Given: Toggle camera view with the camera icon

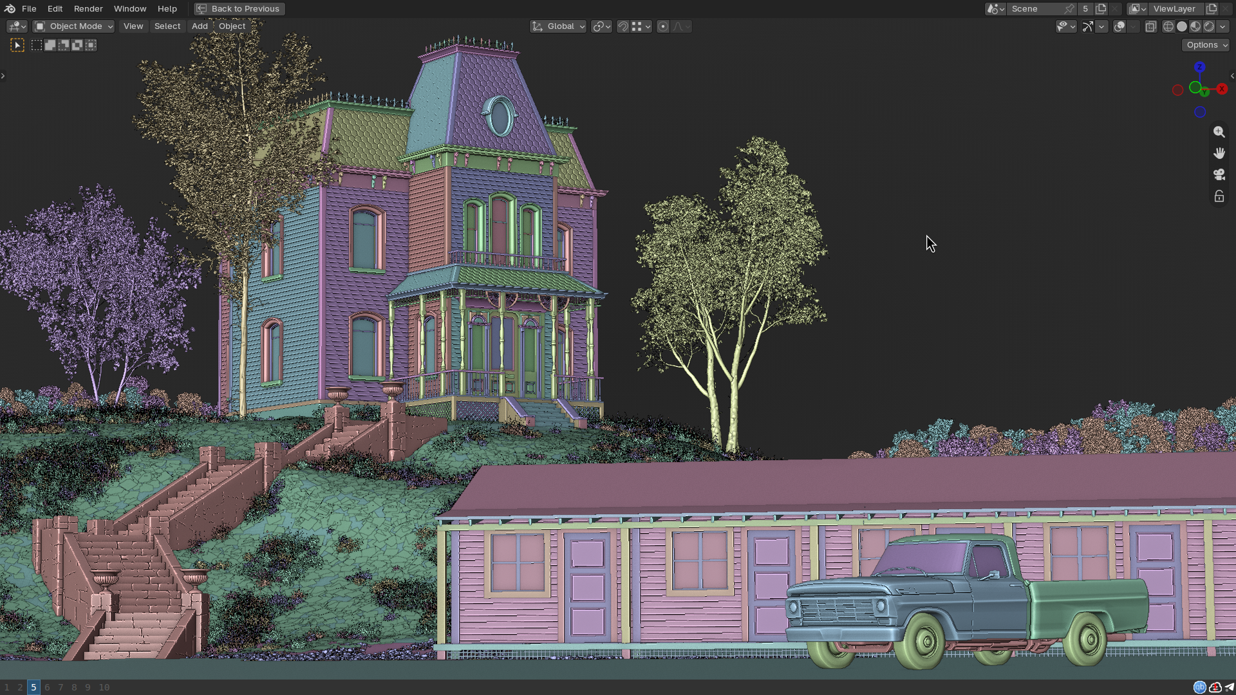Looking at the screenshot, I should coord(1219,174).
